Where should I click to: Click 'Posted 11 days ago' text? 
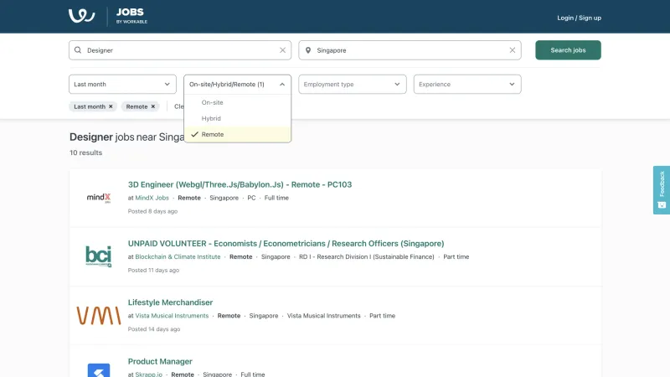pos(153,270)
